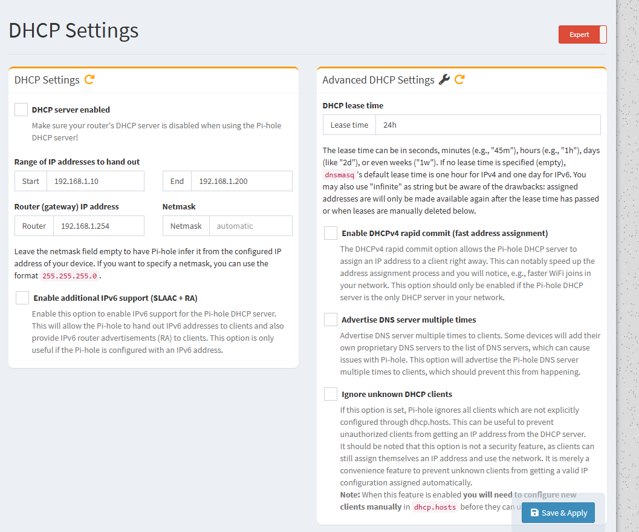Click the Advanced DHCP Settings refresh icon
639x532 pixels.
pyautogui.click(x=459, y=79)
